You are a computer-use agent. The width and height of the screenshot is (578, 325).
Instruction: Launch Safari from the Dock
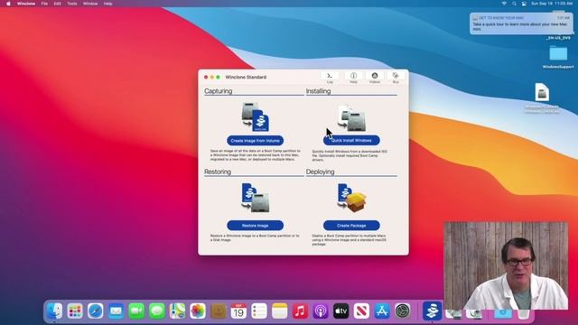click(96, 311)
